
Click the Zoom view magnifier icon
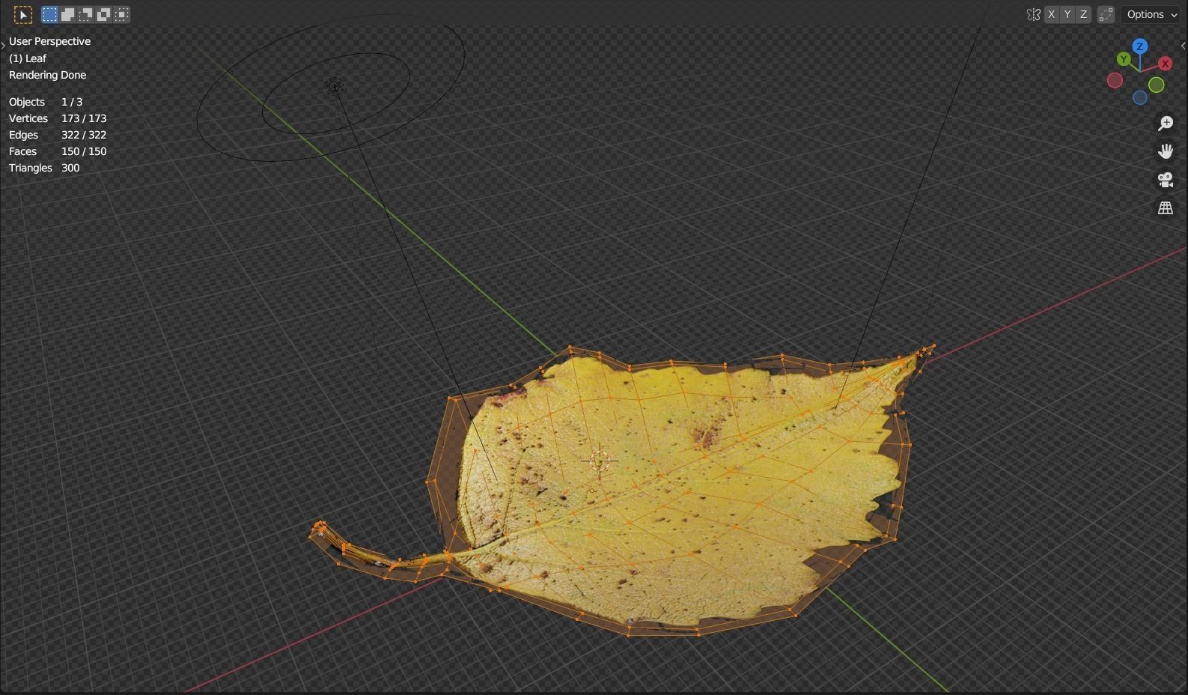click(x=1166, y=123)
